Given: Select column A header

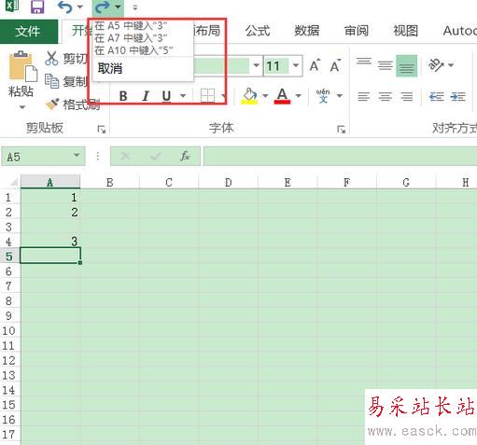Looking at the screenshot, I should pos(50,182).
